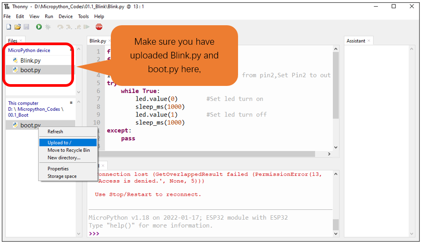Click the Save disk icon
The height and width of the screenshot is (244, 422).
coord(26,27)
